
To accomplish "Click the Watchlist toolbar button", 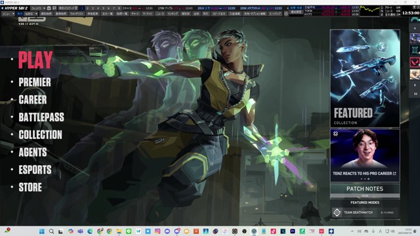I will point(77,14).
